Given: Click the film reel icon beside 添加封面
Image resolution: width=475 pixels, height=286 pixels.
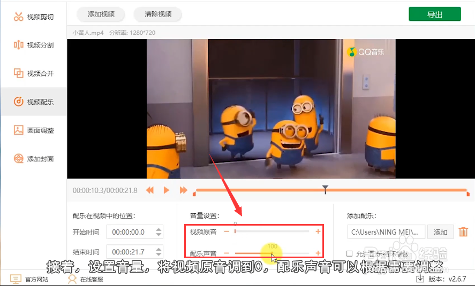Looking at the screenshot, I should coord(19,158).
